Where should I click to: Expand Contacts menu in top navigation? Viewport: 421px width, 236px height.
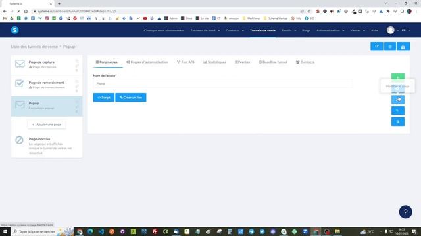point(235,31)
